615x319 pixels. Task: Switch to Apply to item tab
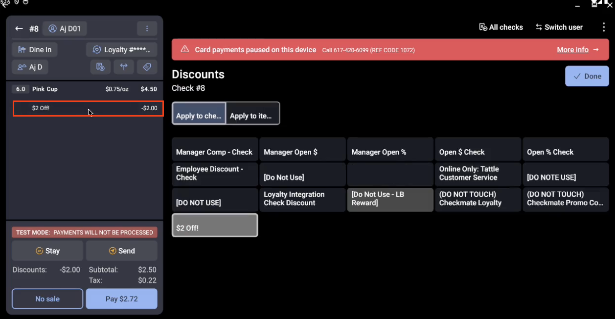[x=253, y=113]
